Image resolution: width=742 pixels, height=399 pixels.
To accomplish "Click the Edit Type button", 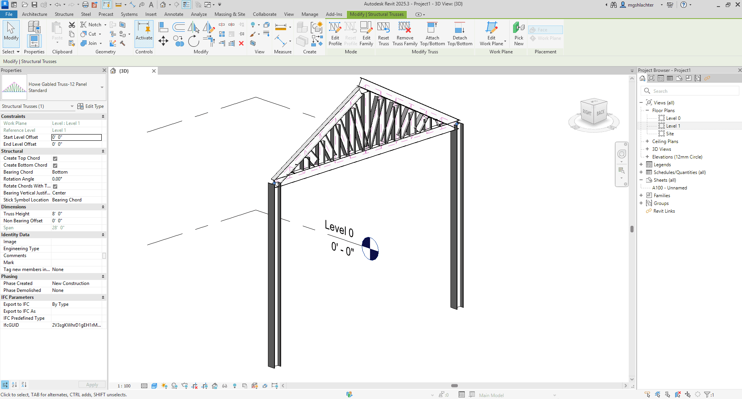I will point(90,106).
